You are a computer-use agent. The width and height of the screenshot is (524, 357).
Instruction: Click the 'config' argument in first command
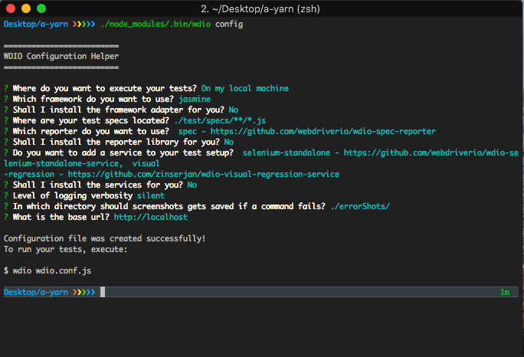pyautogui.click(x=229, y=25)
